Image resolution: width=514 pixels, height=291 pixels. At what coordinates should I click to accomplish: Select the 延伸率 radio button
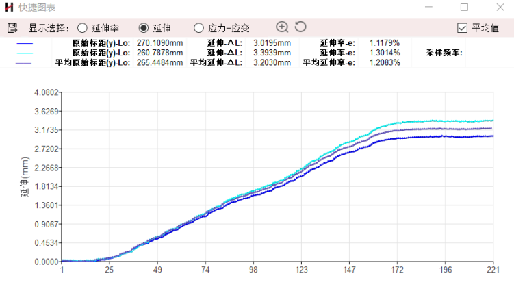(82, 28)
